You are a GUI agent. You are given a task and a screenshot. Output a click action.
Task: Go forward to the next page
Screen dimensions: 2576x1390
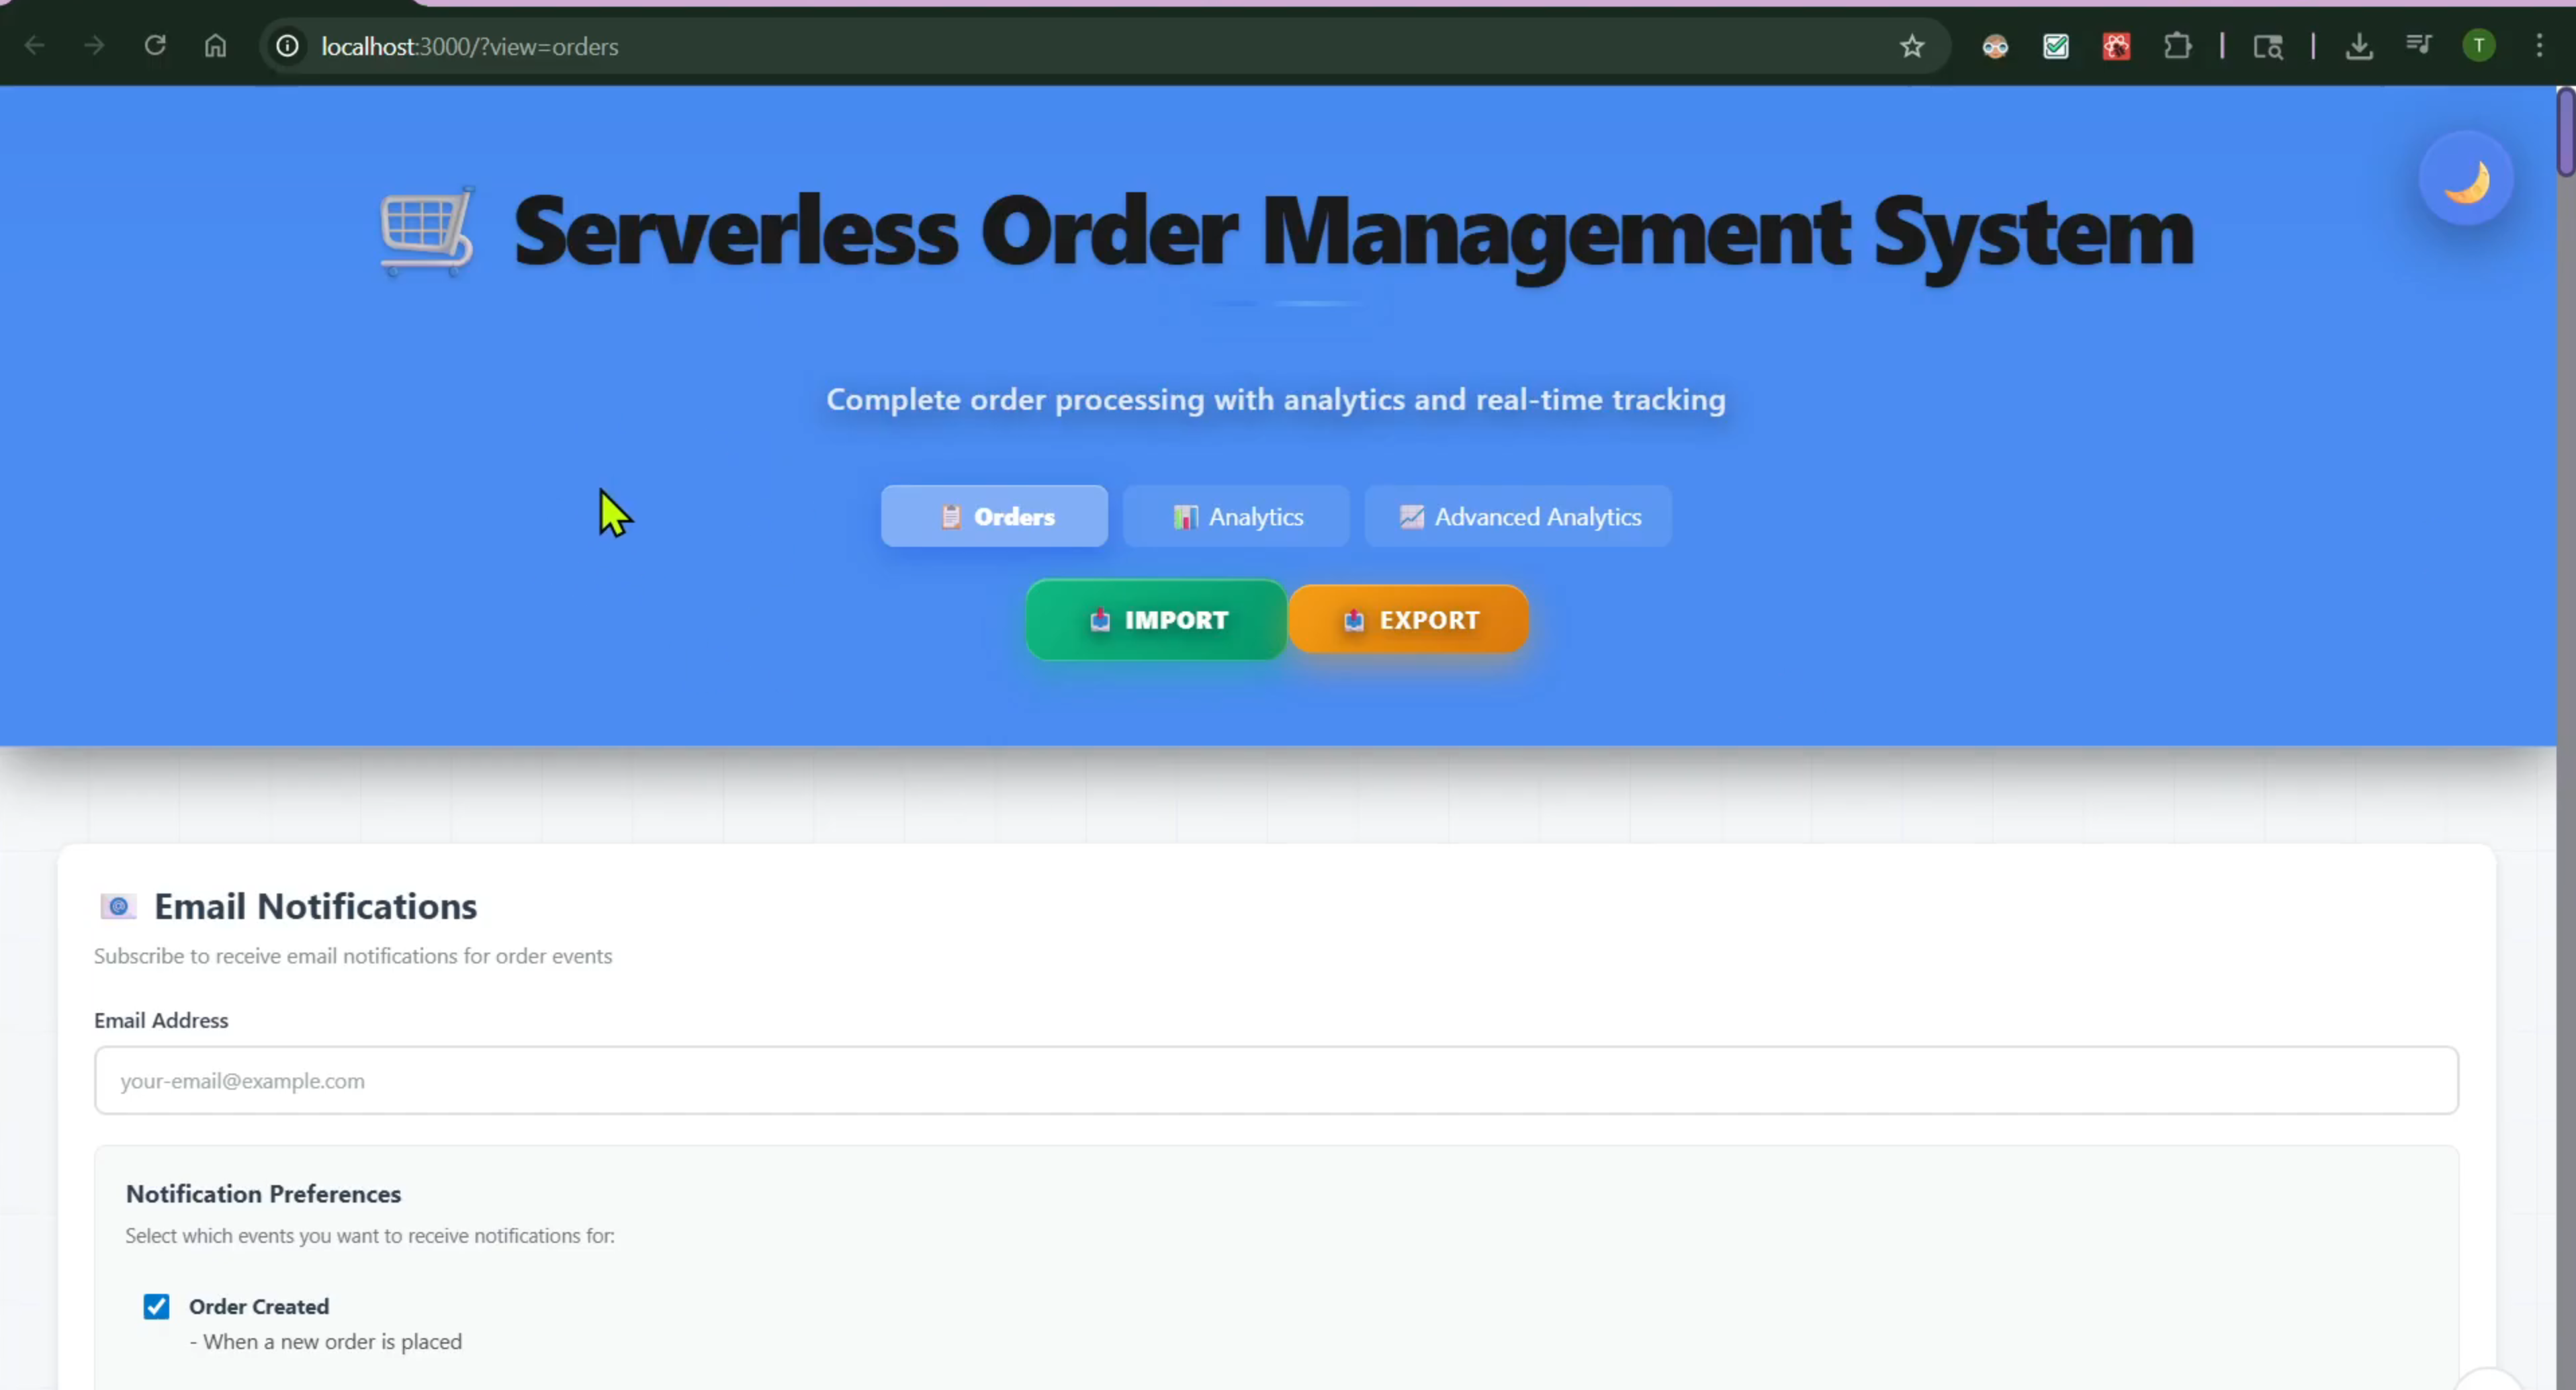point(94,46)
